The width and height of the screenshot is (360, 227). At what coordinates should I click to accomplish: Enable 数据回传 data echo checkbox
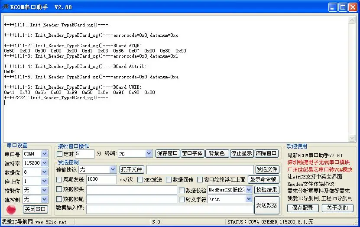tap(169, 179)
